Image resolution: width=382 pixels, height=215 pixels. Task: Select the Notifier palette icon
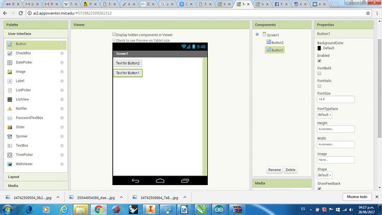[10, 109]
